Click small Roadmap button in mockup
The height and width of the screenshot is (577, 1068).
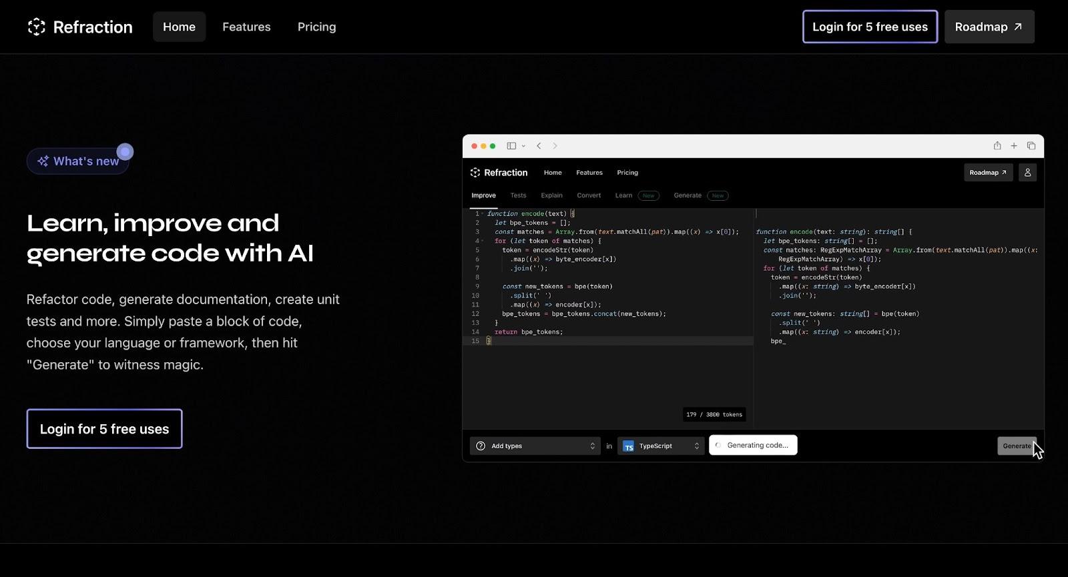click(989, 173)
